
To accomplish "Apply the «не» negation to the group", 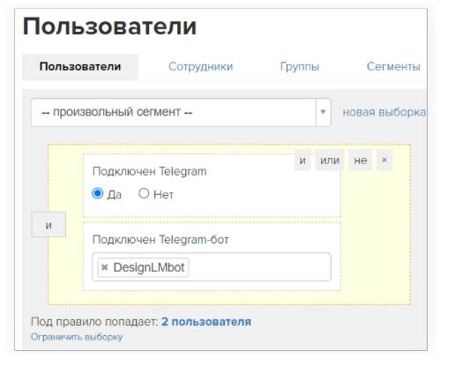I will tap(361, 161).
